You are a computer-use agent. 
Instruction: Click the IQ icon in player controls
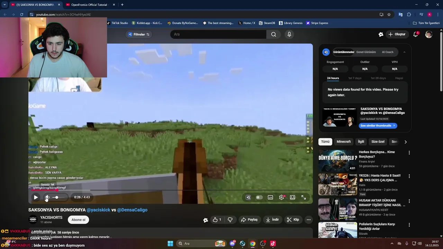(248, 197)
